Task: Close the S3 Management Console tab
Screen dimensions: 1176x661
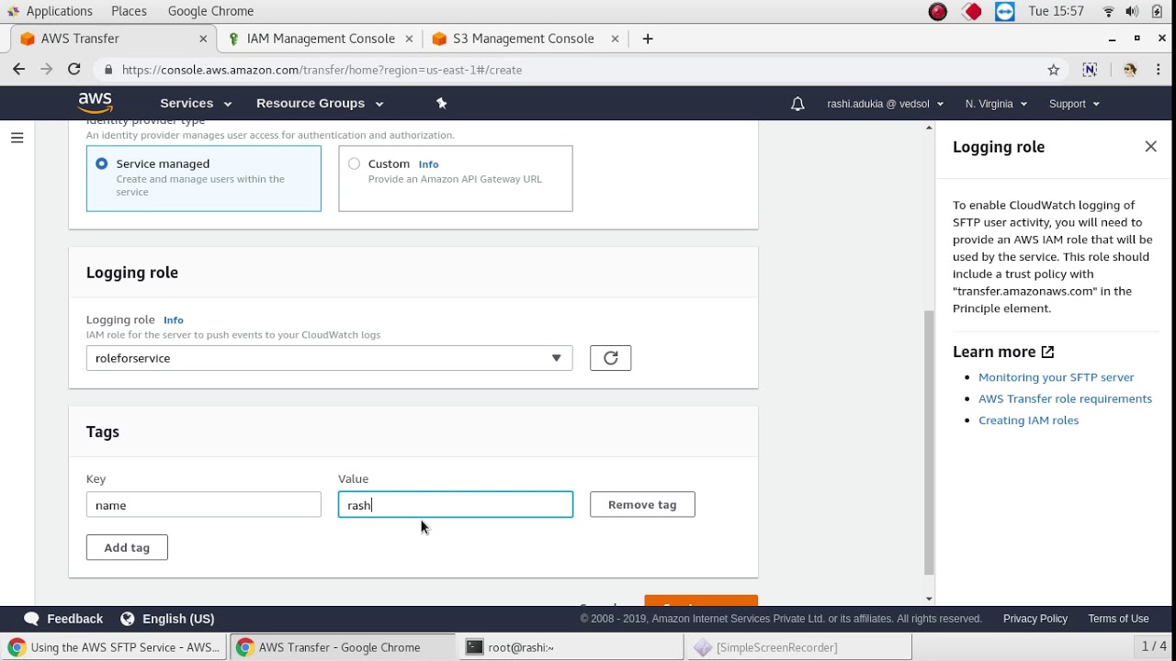Action: pos(615,39)
